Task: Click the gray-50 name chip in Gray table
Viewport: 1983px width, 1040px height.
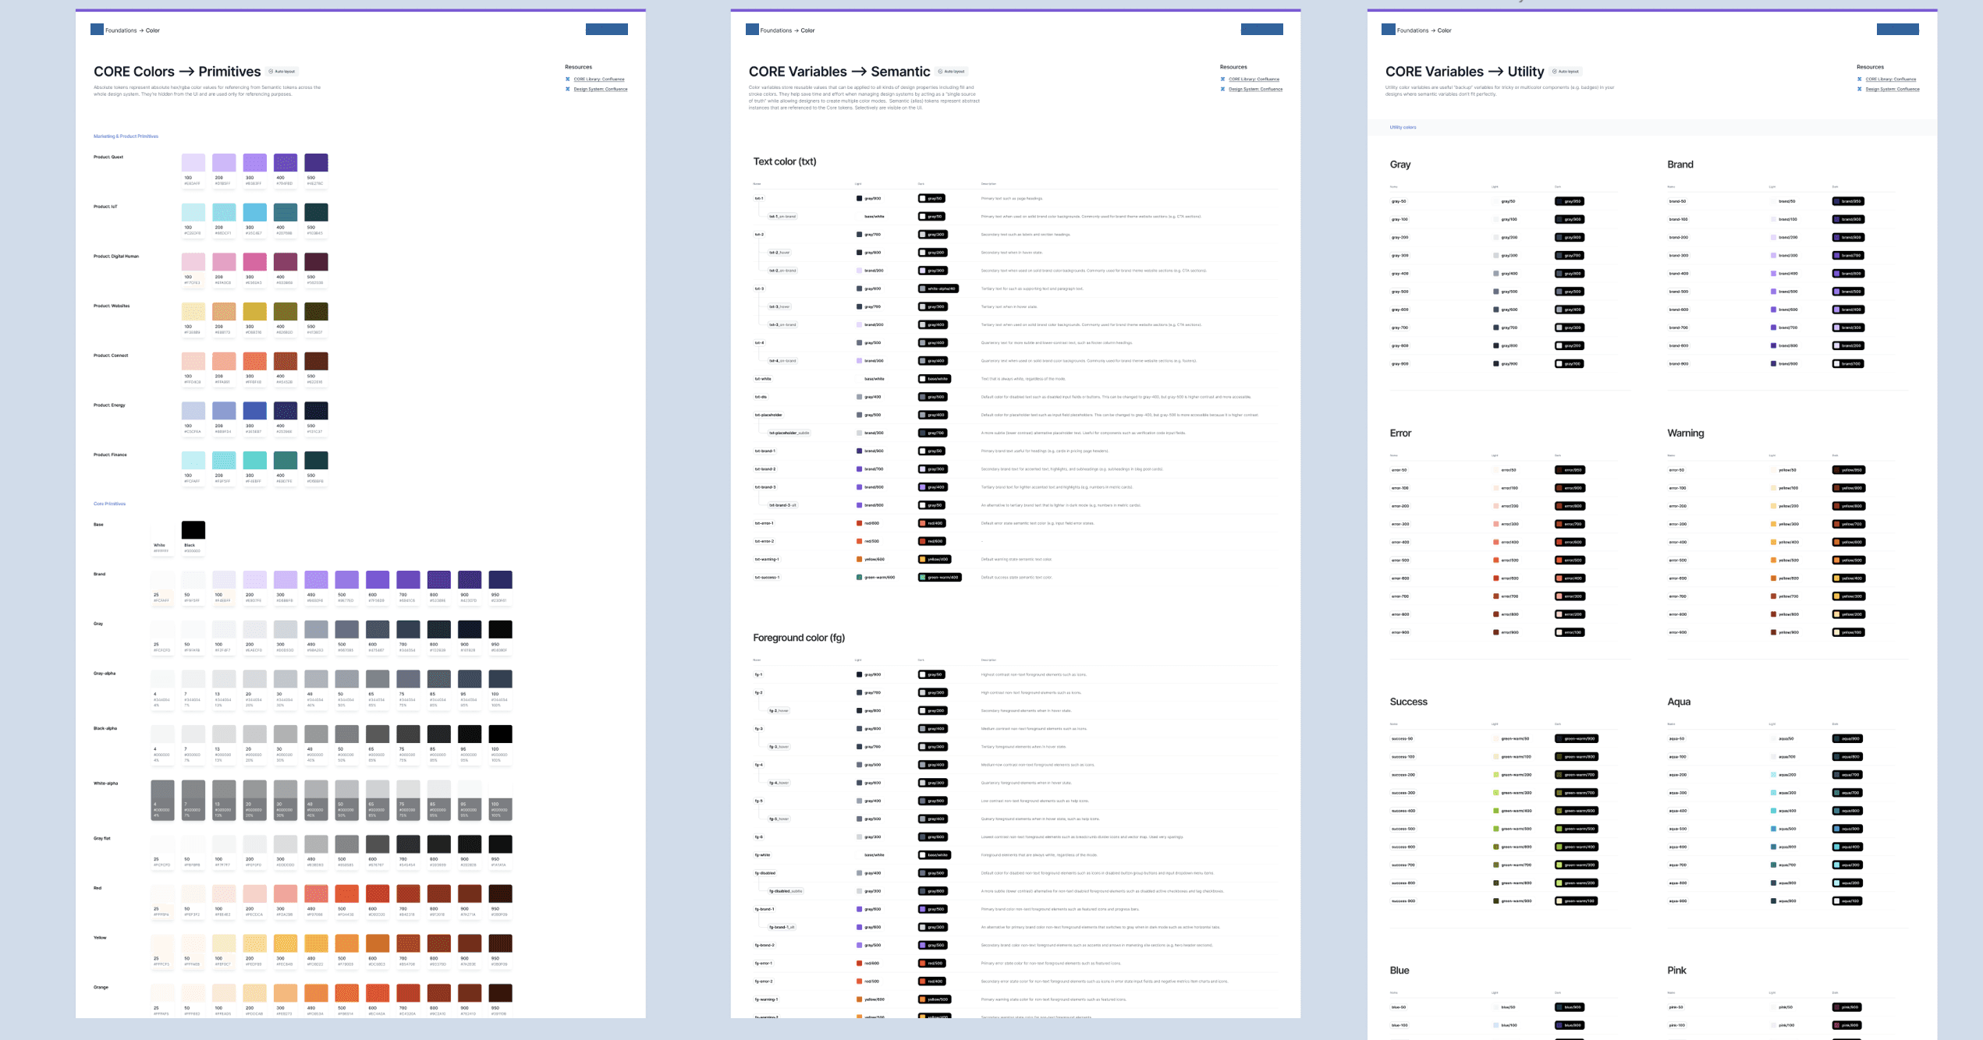Action: [x=1398, y=202]
